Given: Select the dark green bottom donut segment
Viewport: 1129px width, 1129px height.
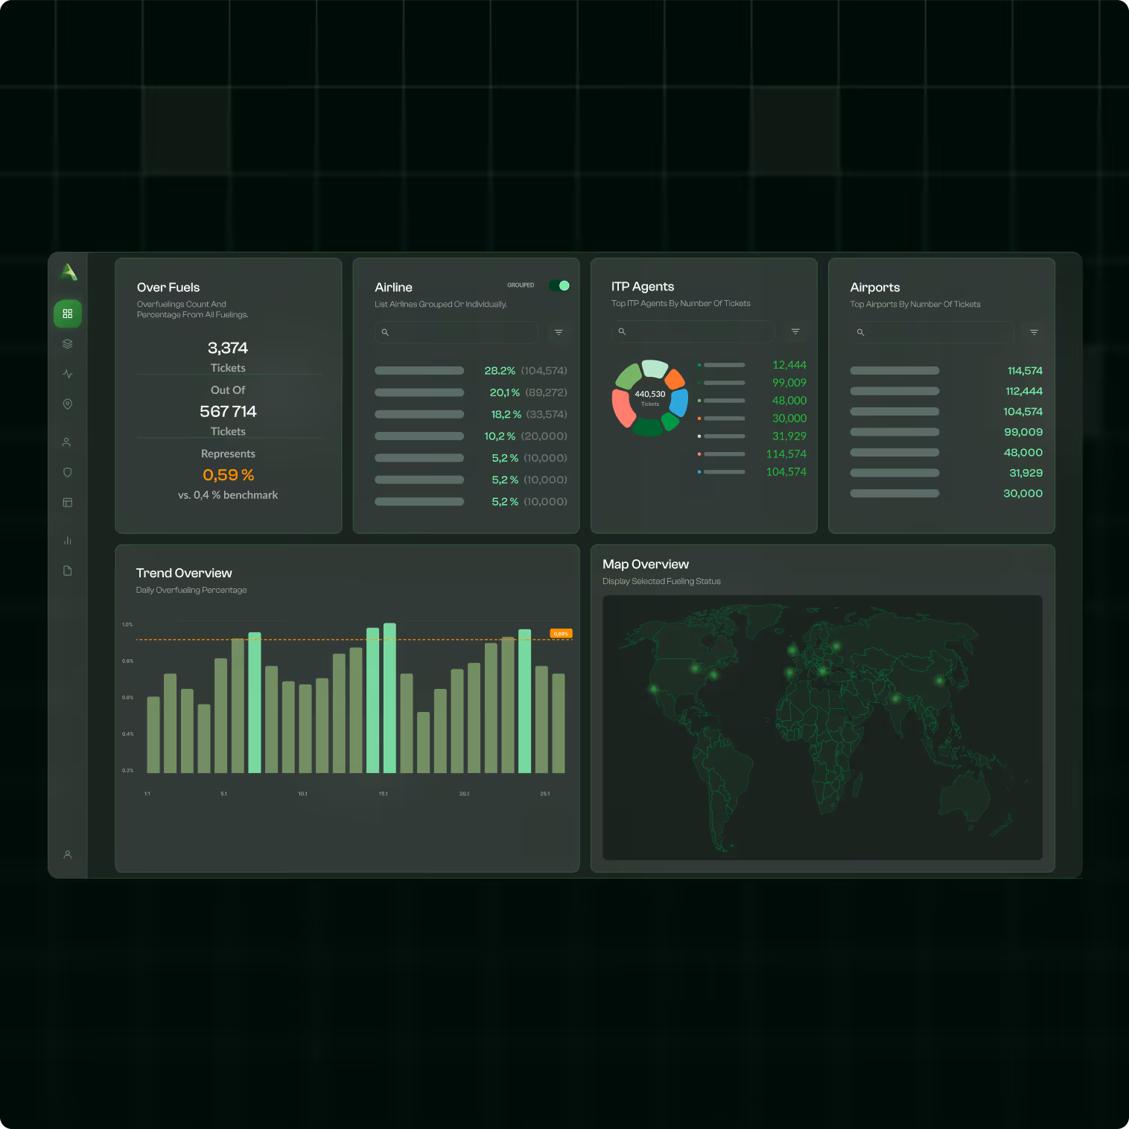Looking at the screenshot, I should pyautogui.click(x=649, y=427).
